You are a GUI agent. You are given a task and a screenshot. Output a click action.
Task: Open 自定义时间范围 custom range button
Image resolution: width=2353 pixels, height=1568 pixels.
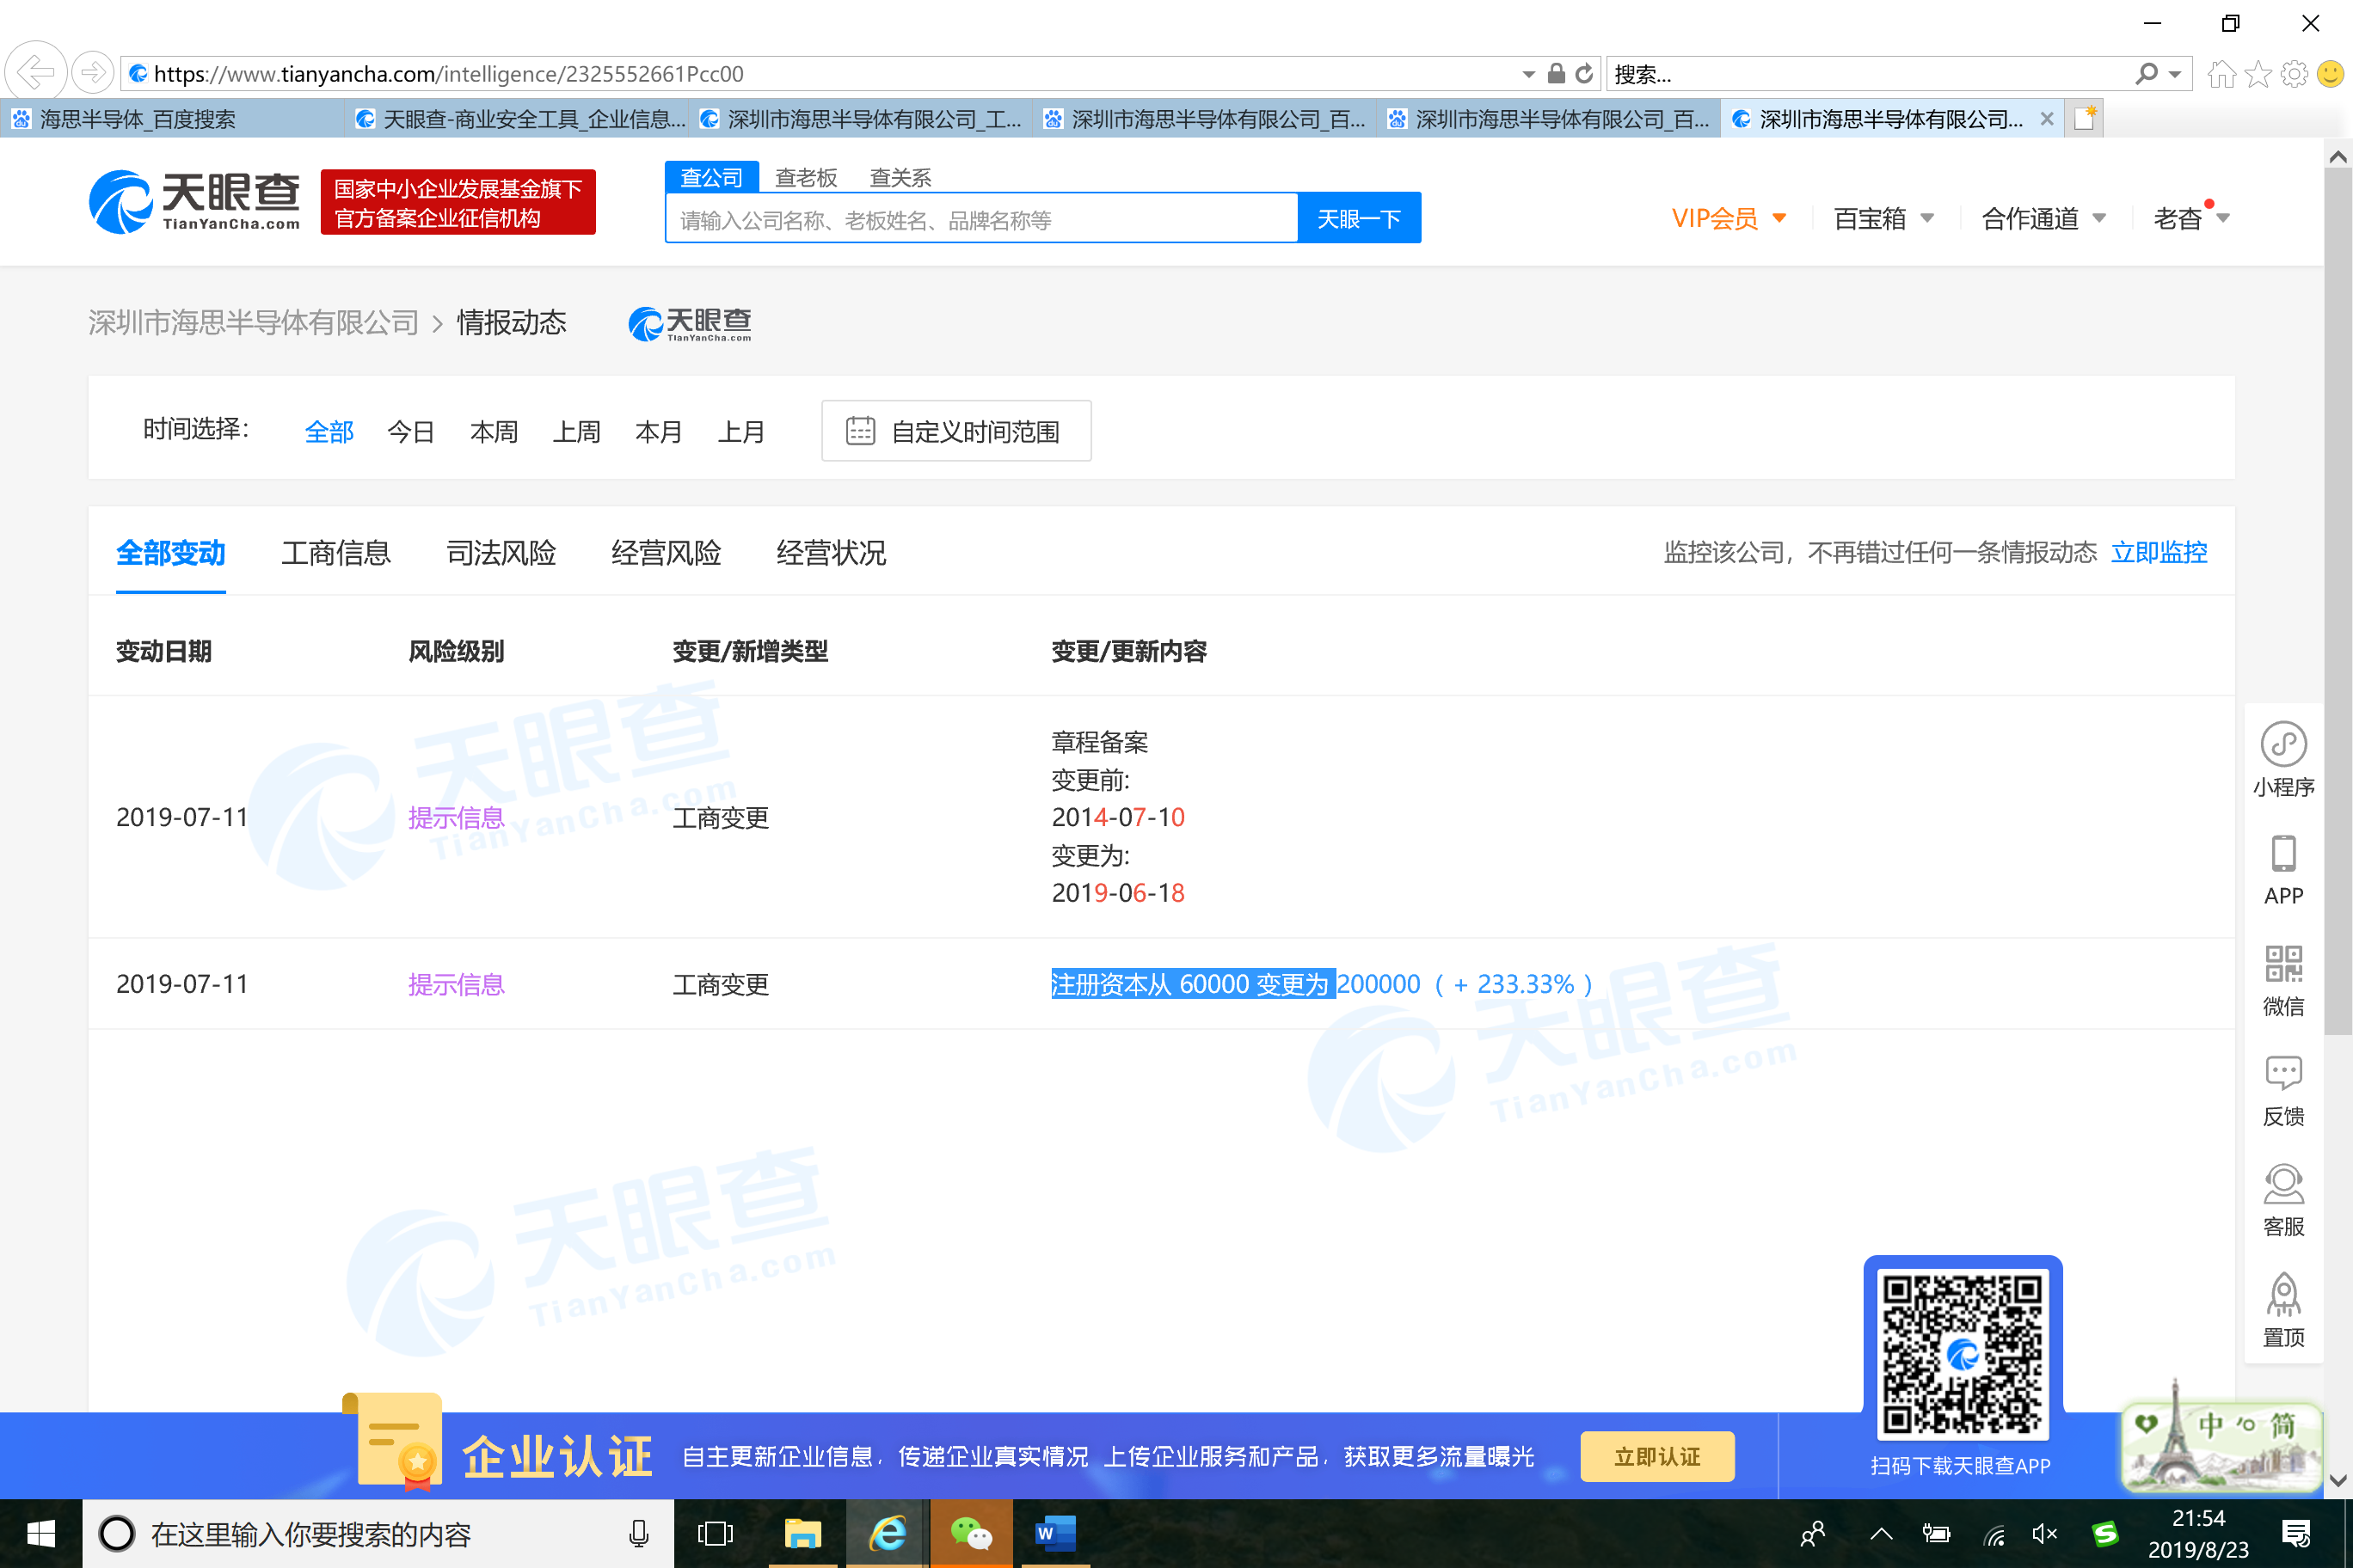pos(956,431)
